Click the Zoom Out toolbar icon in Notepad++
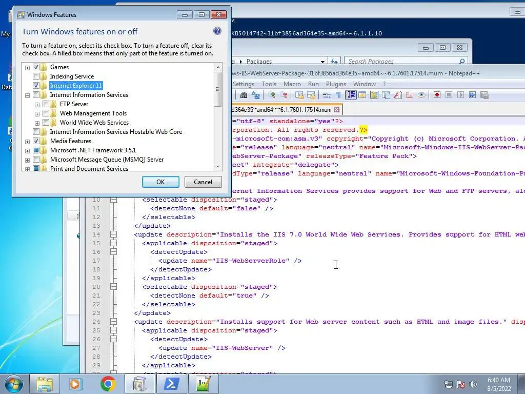Viewport: 525px width, 394px height. click(284, 95)
